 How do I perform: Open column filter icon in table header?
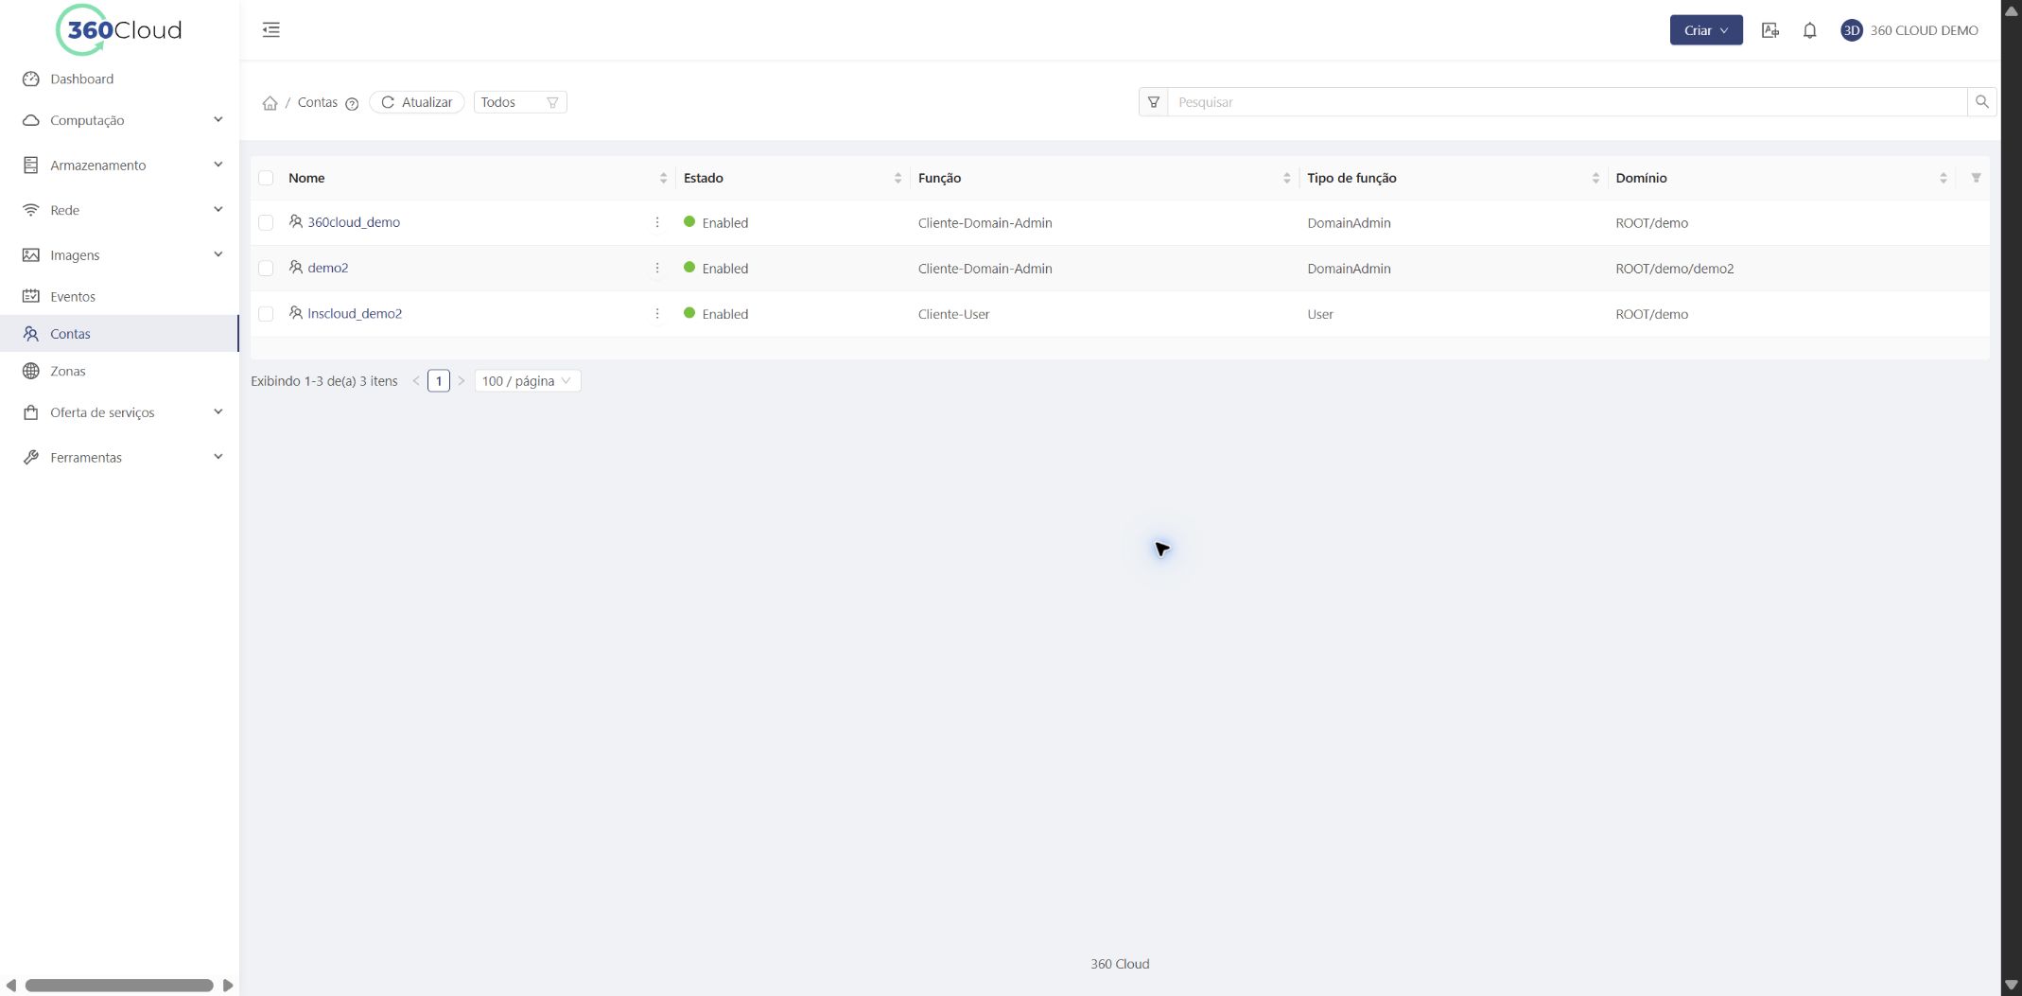click(x=1976, y=178)
